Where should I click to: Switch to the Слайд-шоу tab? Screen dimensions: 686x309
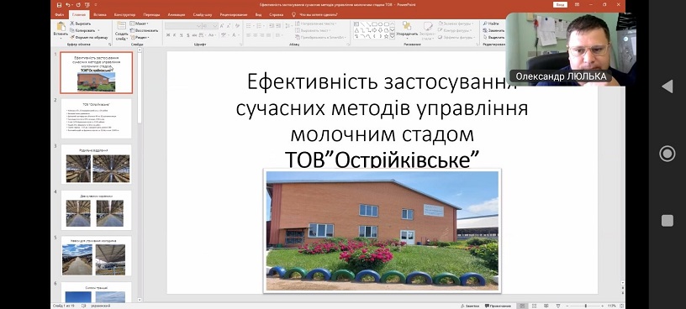click(x=202, y=14)
